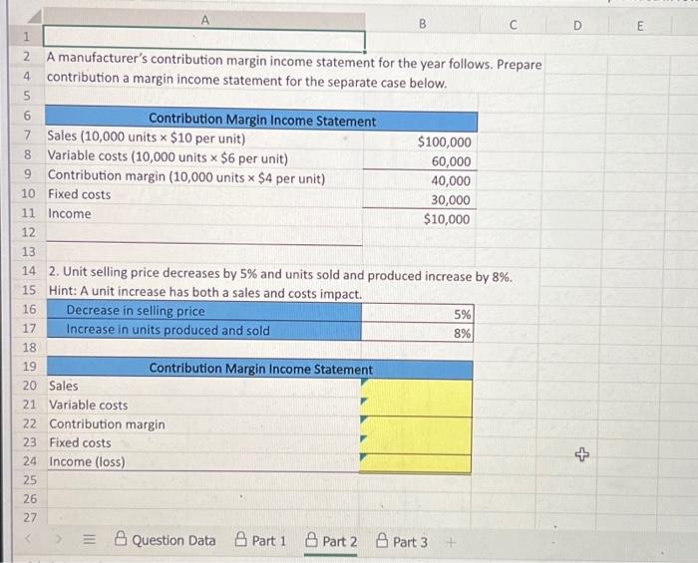Screen dimensions: 698x563
Task: Click the yellow Sales input cell
Action: pos(416,389)
